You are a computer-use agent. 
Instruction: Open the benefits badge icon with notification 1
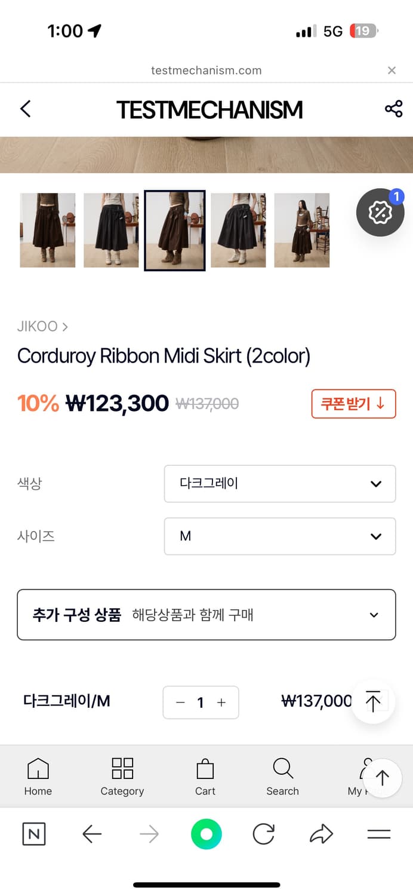[380, 213]
